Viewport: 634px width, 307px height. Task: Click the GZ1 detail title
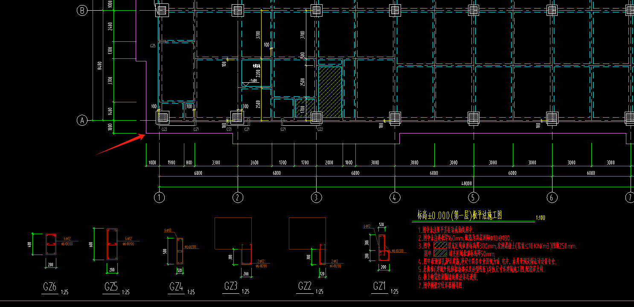[x=379, y=287]
